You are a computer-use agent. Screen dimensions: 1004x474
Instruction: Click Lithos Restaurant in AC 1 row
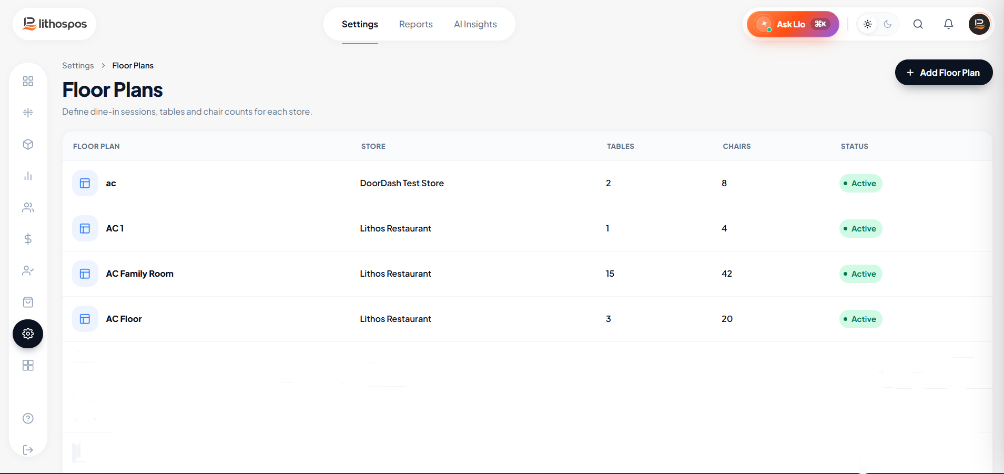395,228
